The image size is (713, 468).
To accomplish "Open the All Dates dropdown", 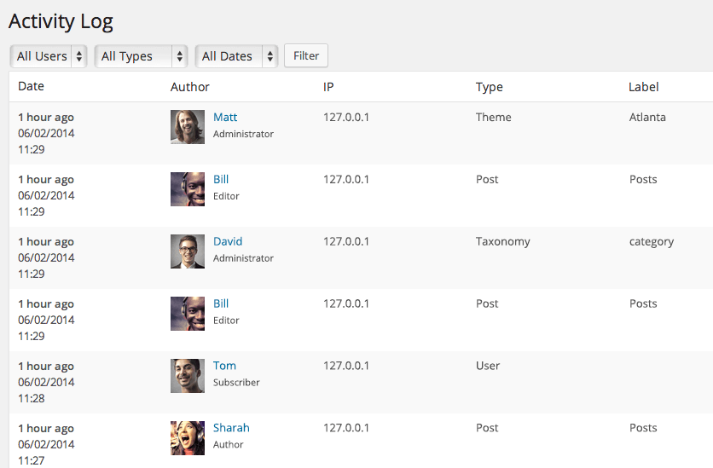I will 236,56.
